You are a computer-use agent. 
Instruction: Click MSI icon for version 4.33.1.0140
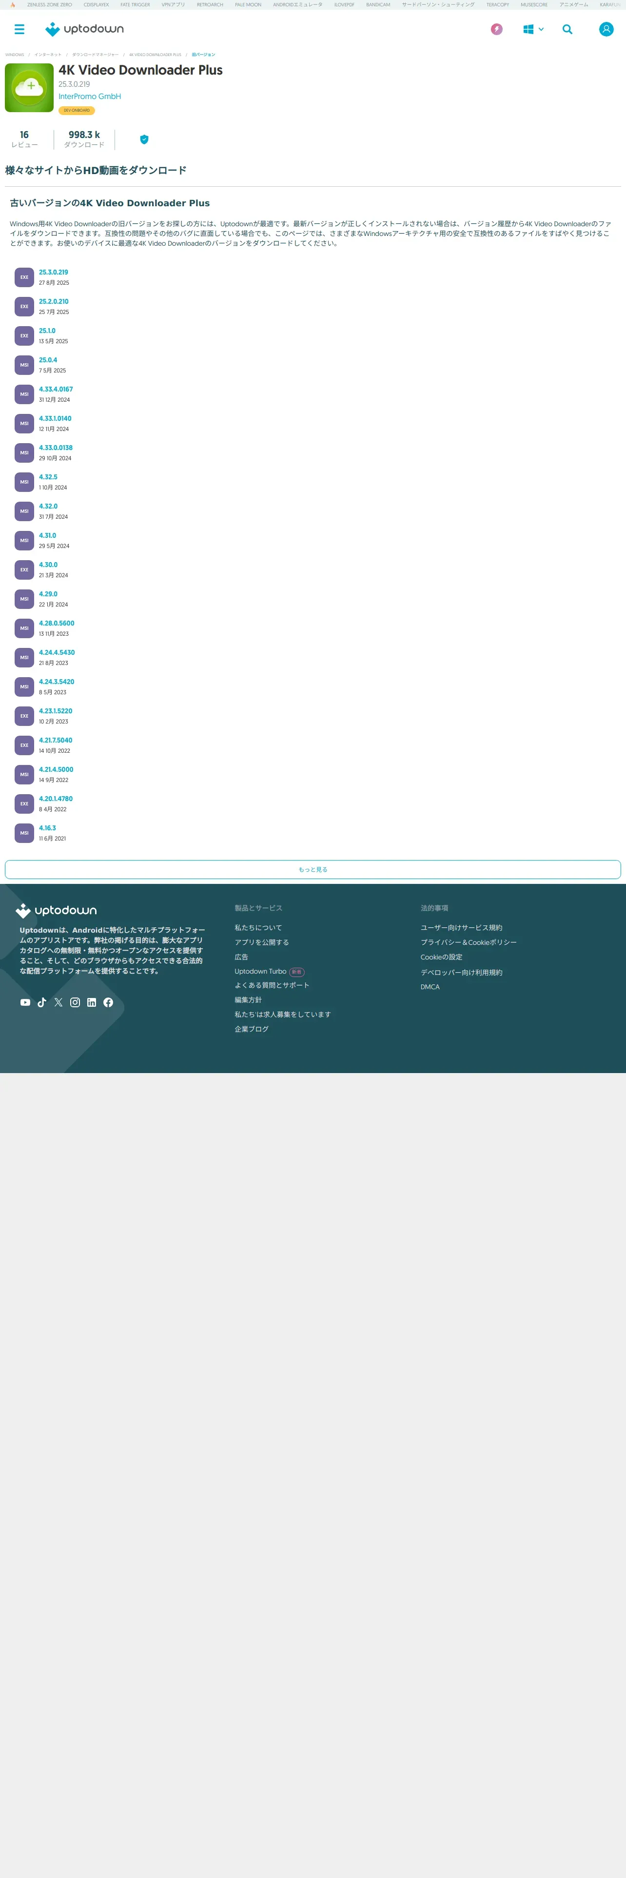coord(24,424)
